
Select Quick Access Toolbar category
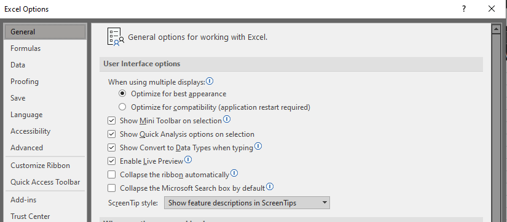pos(45,182)
